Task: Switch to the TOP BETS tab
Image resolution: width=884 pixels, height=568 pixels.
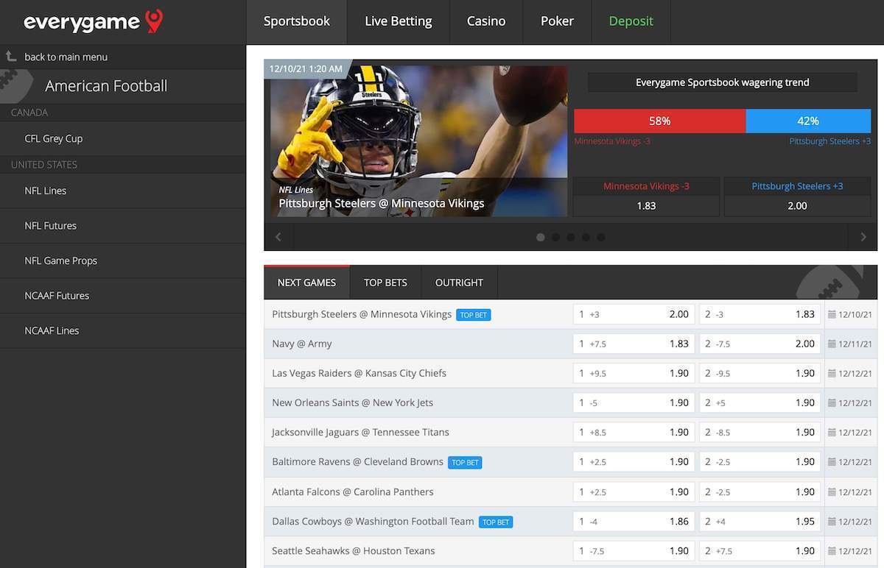Action: 385,283
